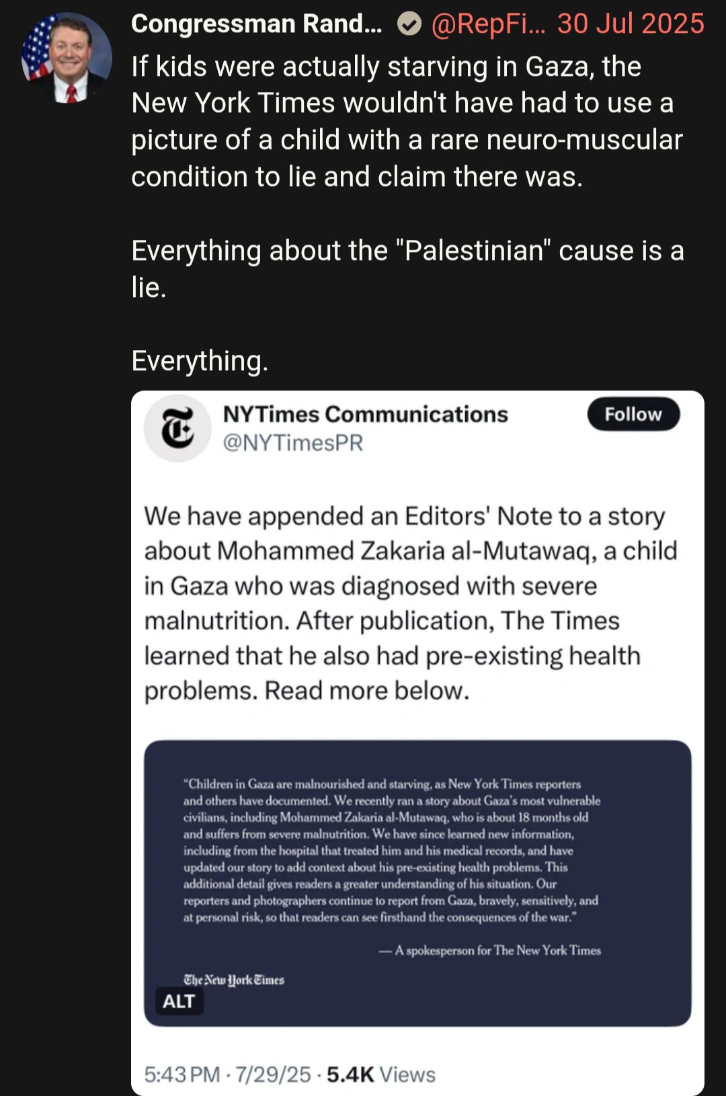Select the Congressman's main tweet text
726x1096 pixels.
pyautogui.click(x=407, y=122)
